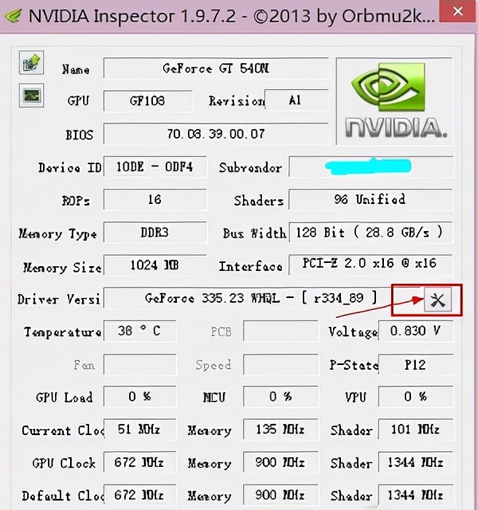The image size is (478, 510).
Task: Click the GPU Clock row Shader field 1344 MHz
Action: [x=416, y=462]
